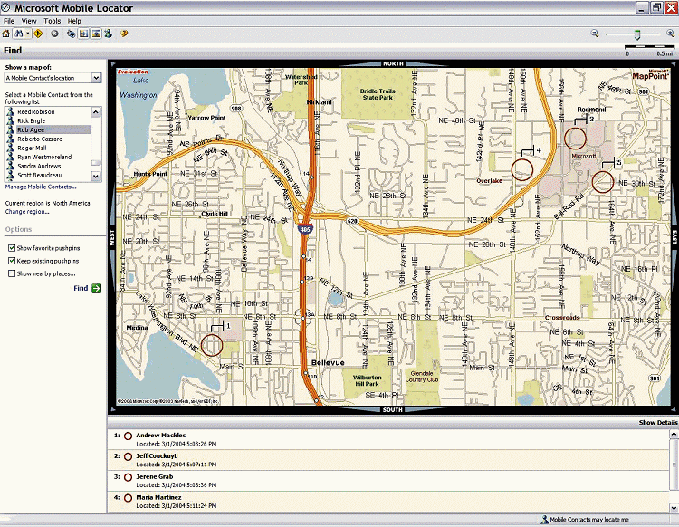The image size is (679, 527).
Task: Click contact icon beside Sandra Andrews
Action: (10, 167)
